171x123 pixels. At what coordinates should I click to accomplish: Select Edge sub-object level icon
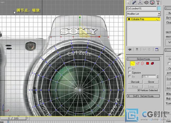coord(138,63)
